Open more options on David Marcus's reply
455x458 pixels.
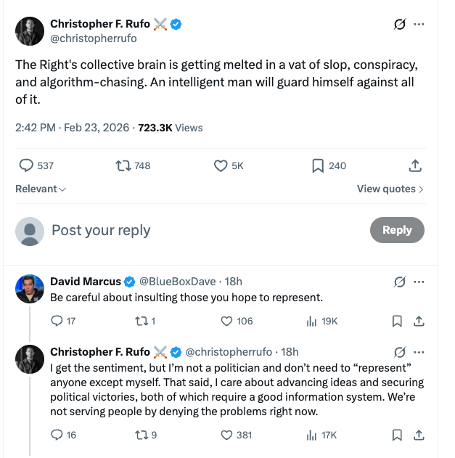[x=419, y=282]
